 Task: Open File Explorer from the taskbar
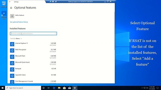coord(59,88)
